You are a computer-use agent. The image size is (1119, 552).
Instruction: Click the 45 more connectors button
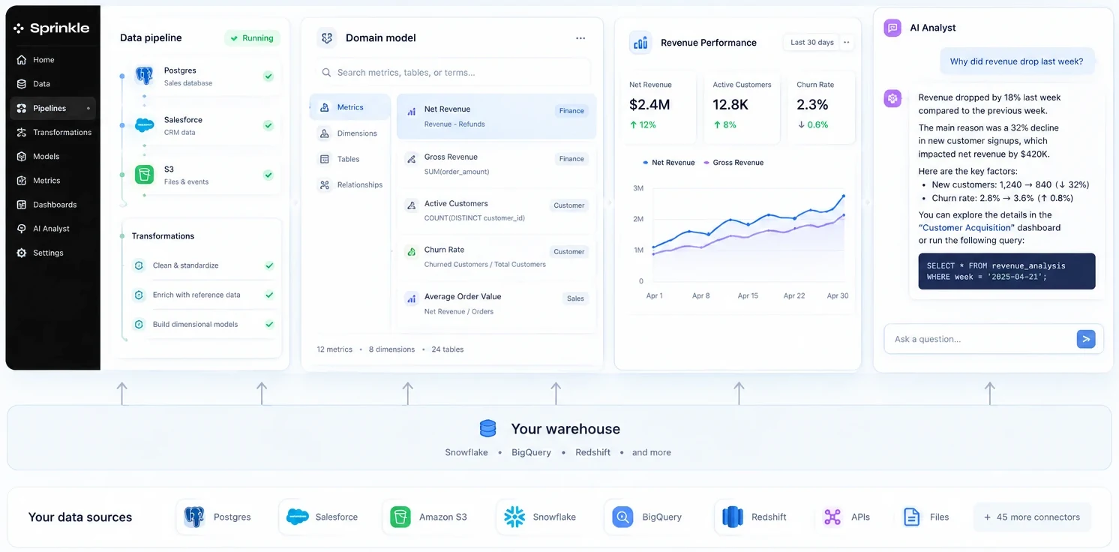point(1032,517)
